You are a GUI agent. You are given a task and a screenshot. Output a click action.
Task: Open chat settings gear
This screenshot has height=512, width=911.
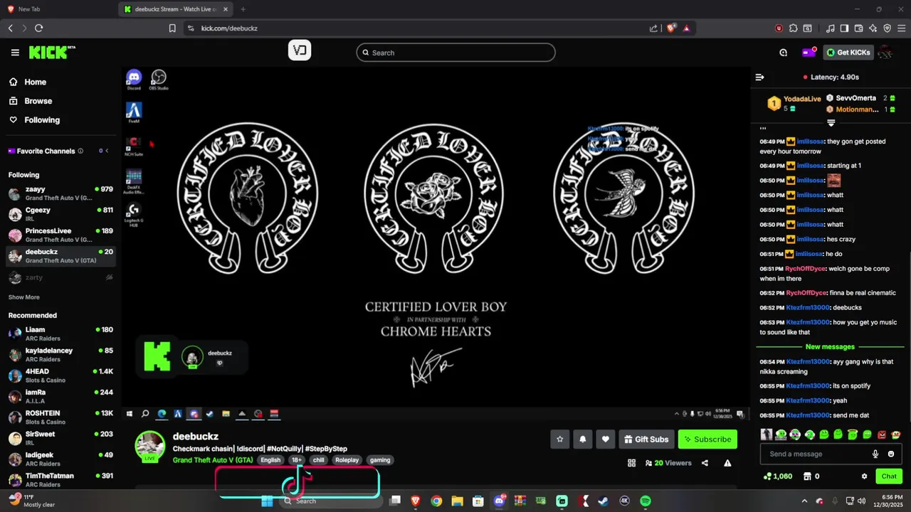coord(864,476)
